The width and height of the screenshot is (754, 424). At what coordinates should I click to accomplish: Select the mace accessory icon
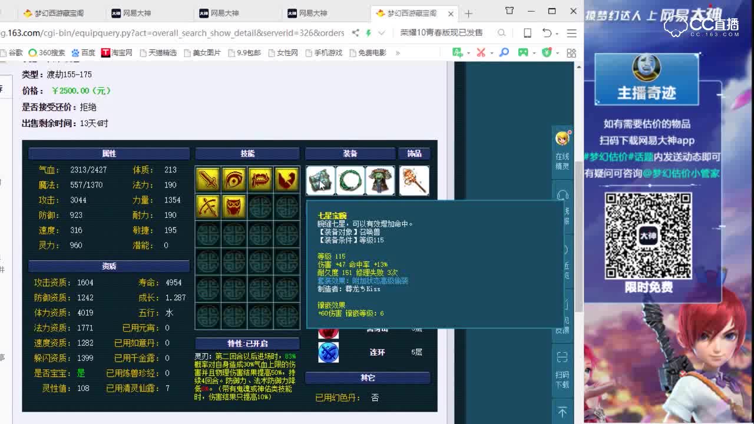(x=414, y=180)
